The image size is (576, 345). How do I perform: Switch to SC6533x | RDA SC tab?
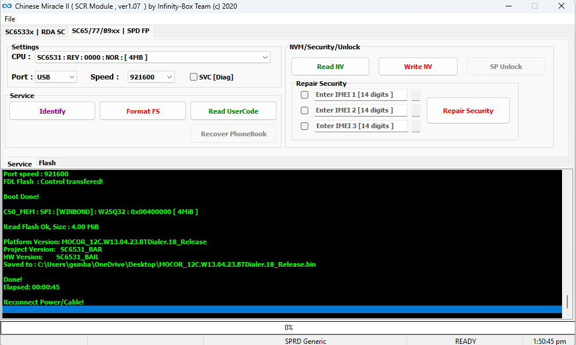click(x=35, y=32)
